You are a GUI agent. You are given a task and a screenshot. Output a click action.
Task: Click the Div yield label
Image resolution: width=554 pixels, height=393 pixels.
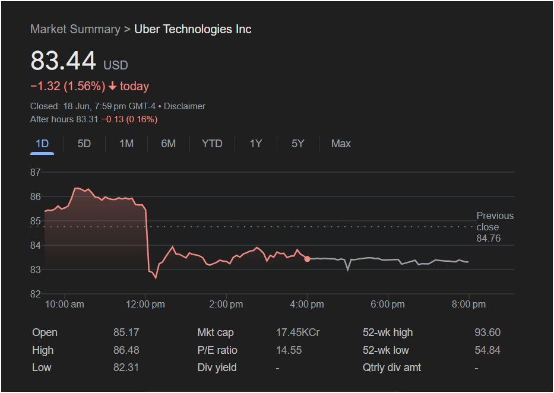click(217, 367)
